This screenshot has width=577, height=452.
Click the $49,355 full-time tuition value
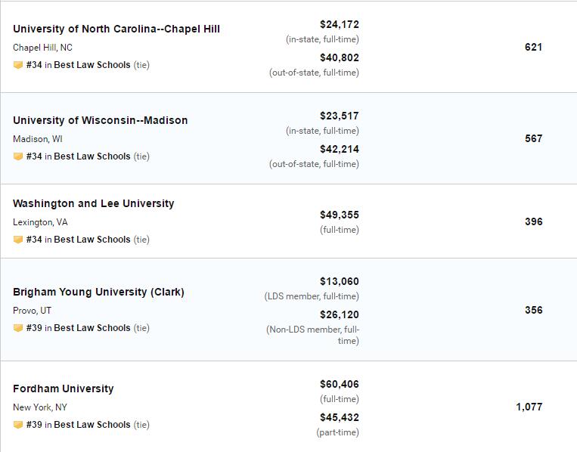click(x=340, y=215)
